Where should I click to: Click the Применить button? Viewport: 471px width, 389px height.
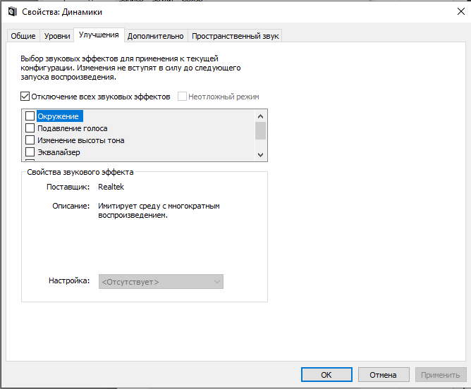(441, 375)
